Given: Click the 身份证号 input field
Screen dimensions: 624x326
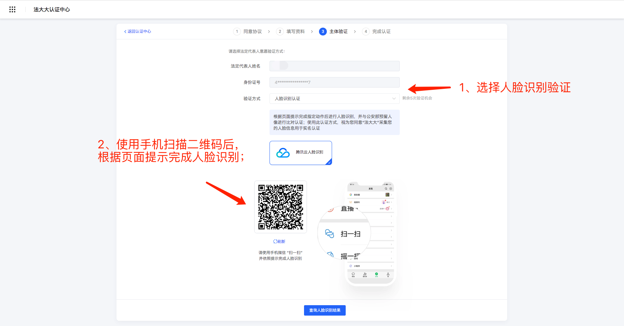Looking at the screenshot, I should (x=334, y=82).
